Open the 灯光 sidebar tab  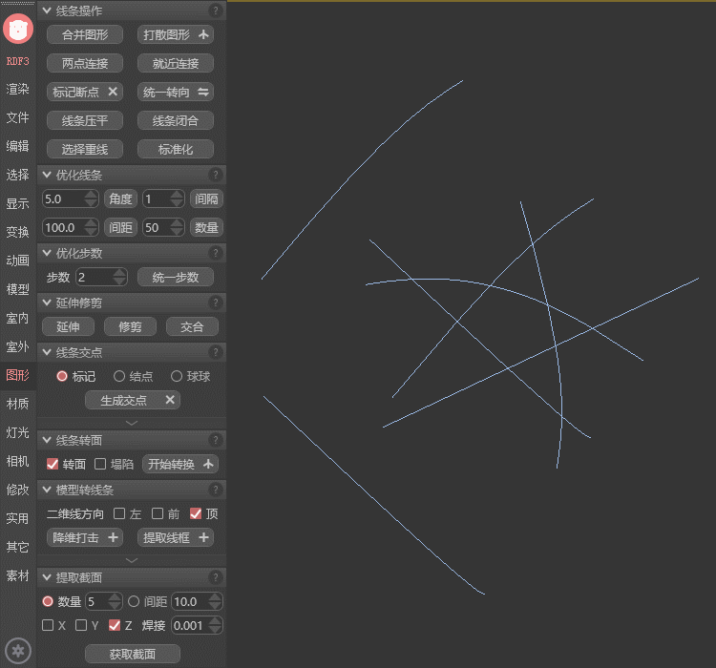tap(18, 432)
